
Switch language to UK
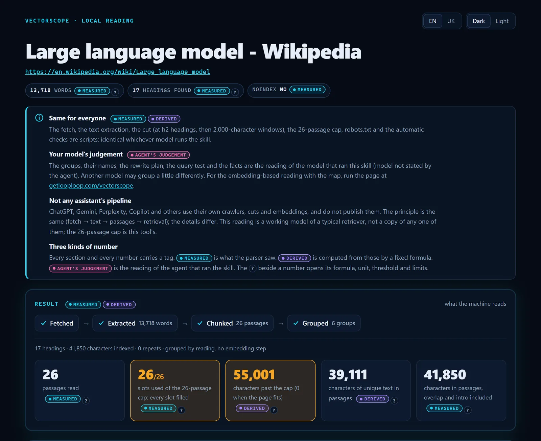pyautogui.click(x=451, y=21)
